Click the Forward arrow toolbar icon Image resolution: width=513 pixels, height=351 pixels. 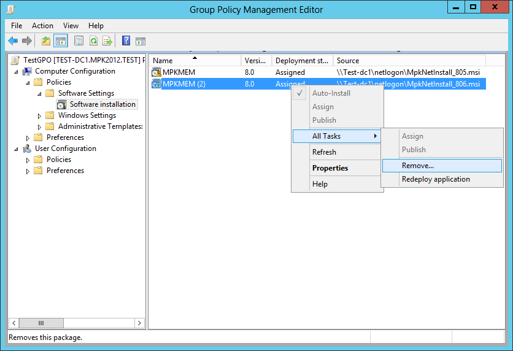[x=27, y=41]
